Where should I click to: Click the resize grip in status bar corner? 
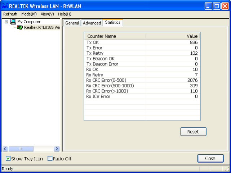point(227,169)
